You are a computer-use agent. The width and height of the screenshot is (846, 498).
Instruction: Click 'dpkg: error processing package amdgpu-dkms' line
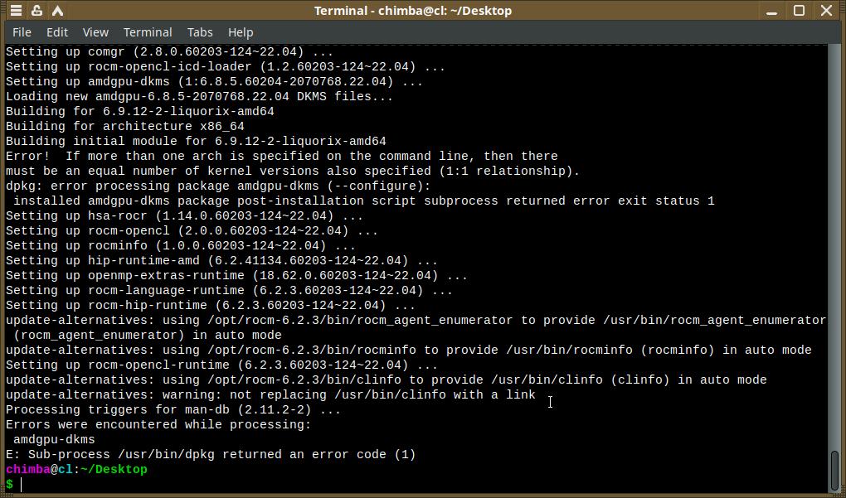[x=218, y=186]
